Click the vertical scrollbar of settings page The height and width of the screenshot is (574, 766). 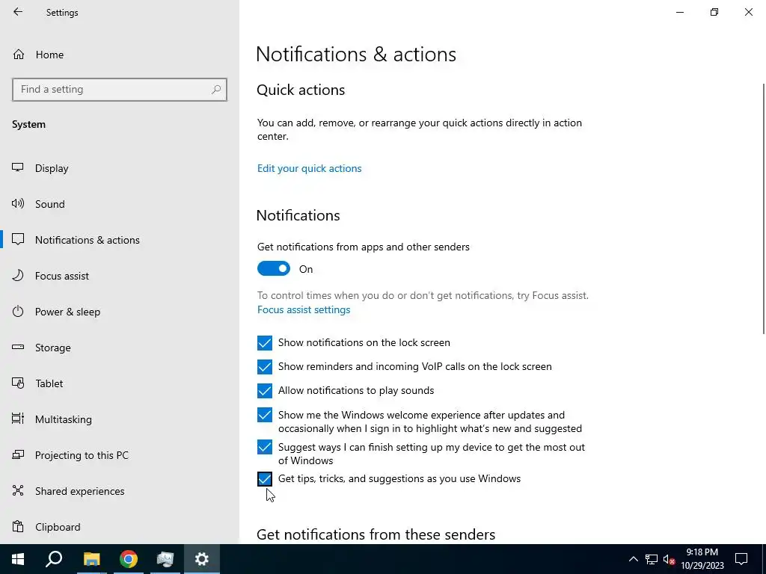coord(763,209)
